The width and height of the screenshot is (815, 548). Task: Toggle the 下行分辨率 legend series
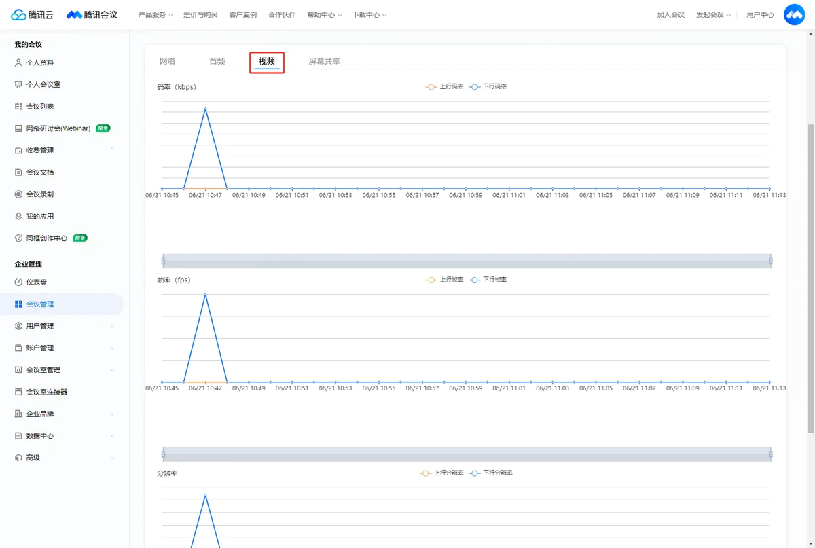490,473
